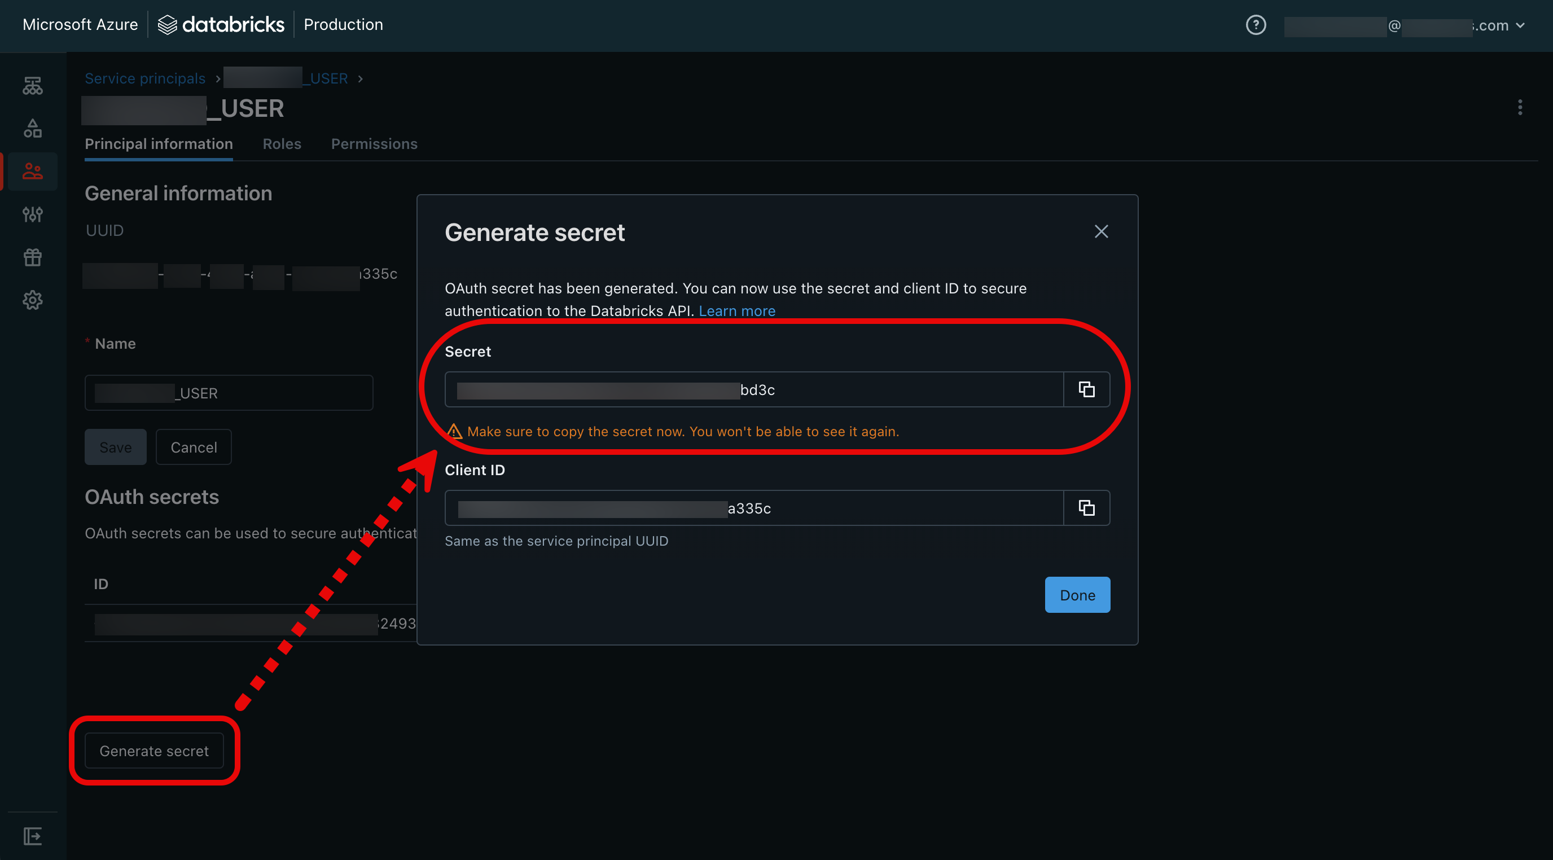Click the Learn more link in dialog
This screenshot has height=860, width=1553.
737,310
